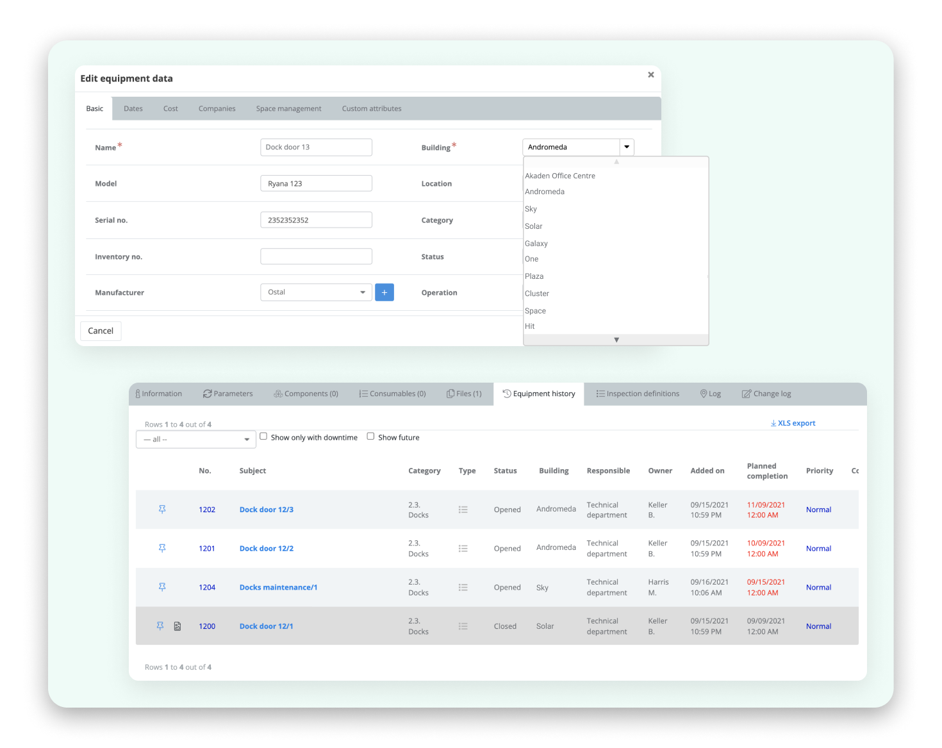Image resolution: width=942 pixels, height=748 pixels.
Task: Open the Dock door 12/3 link
Action: pyautogui.click(x=267, y=510)
